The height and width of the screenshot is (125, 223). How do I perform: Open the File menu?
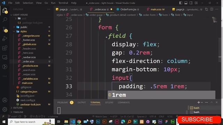click(10, 3)
